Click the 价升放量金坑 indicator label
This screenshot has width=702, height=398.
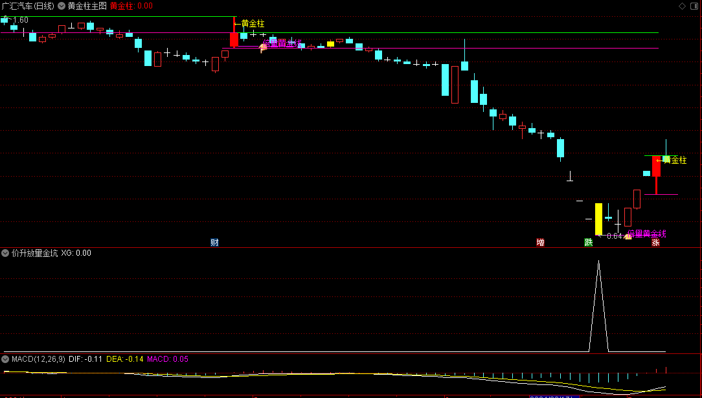[x=34, y=253]
